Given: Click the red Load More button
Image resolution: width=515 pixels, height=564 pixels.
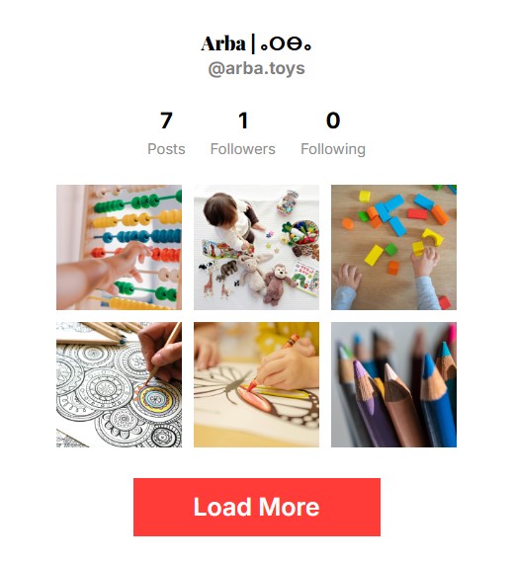Looking at the screenshot, I should point(257,507).
